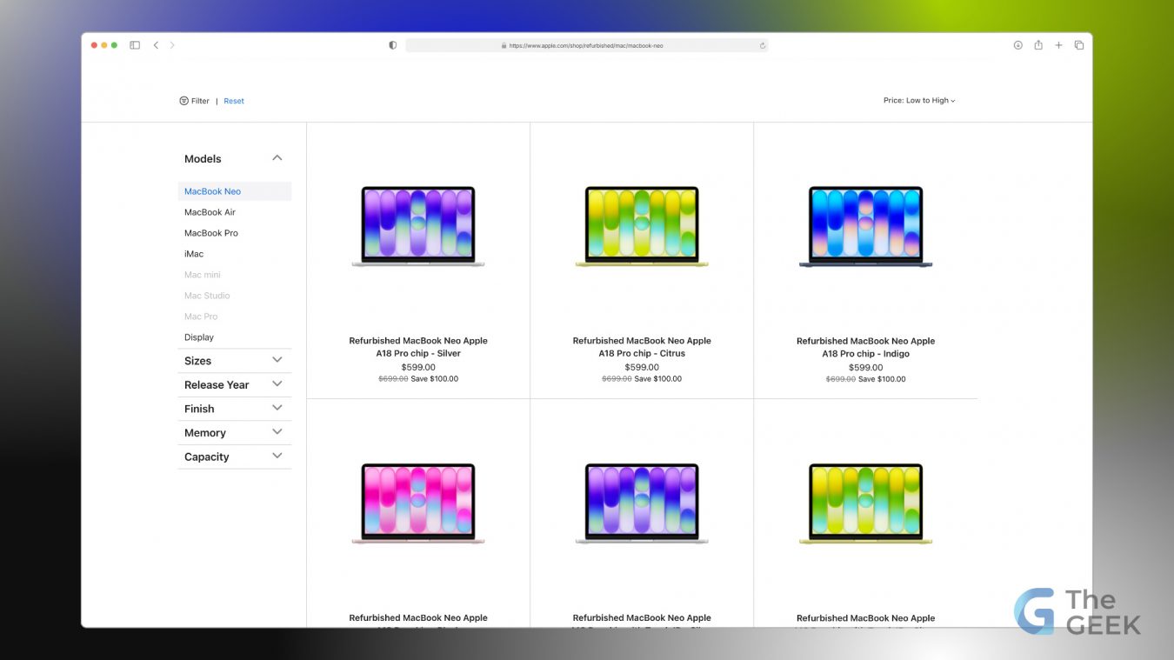Choose Display in the Models list
Image resolution: width=1174 pixels, height=660 pixels.
[x=199, y=337]
